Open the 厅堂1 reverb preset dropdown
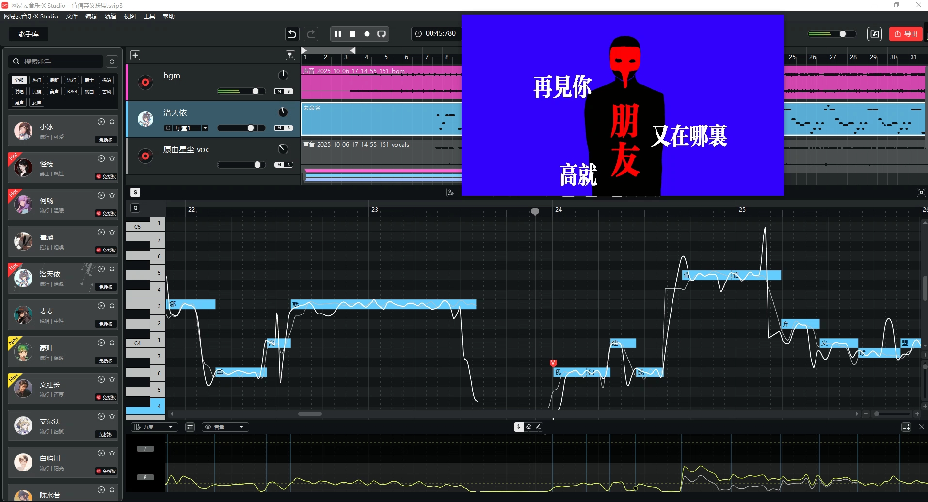 [x=205, y=128]
